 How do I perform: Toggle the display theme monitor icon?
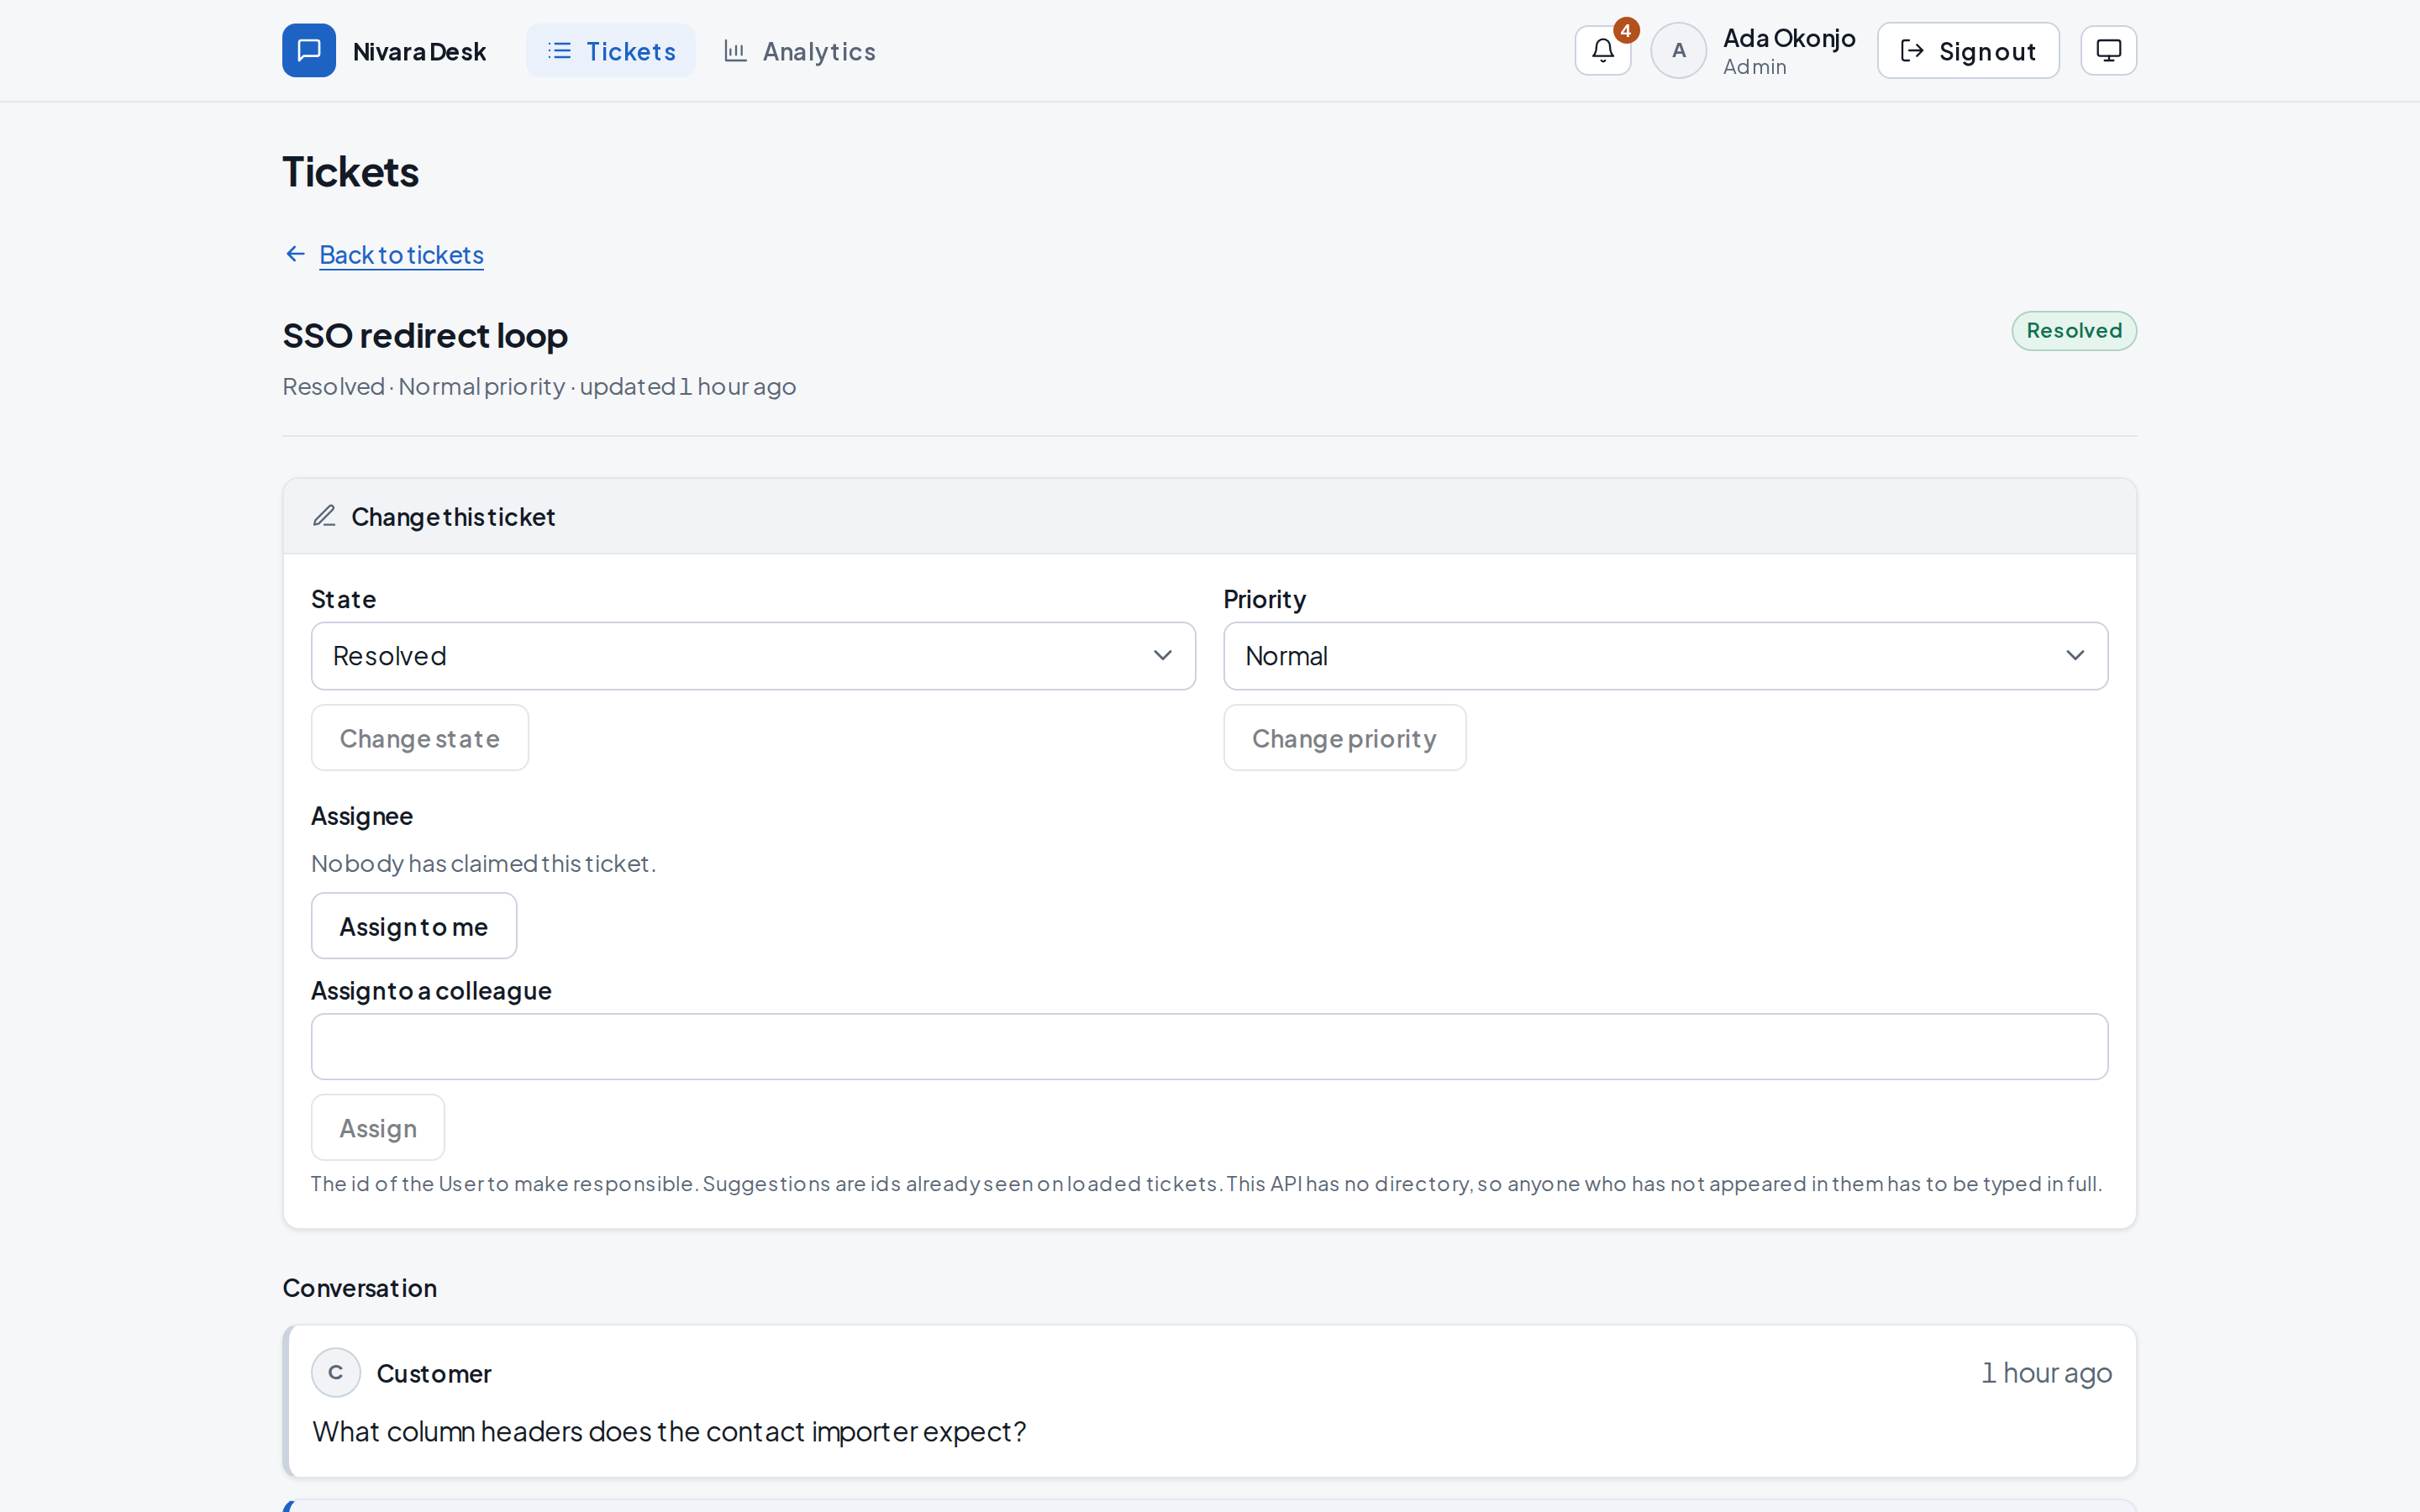point(2108,50)
